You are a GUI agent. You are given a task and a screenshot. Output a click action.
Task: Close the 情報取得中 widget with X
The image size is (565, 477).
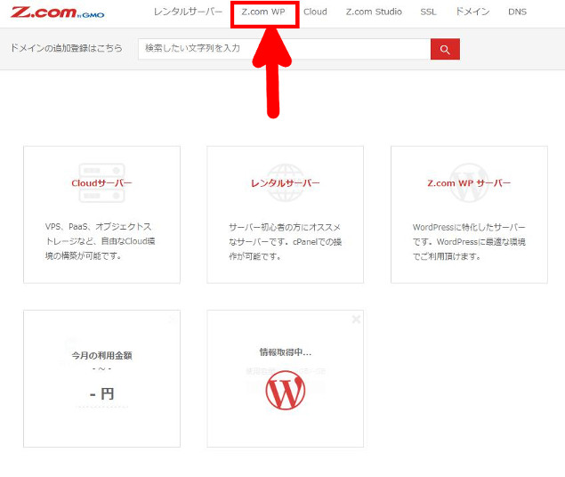tap(356, 319)
